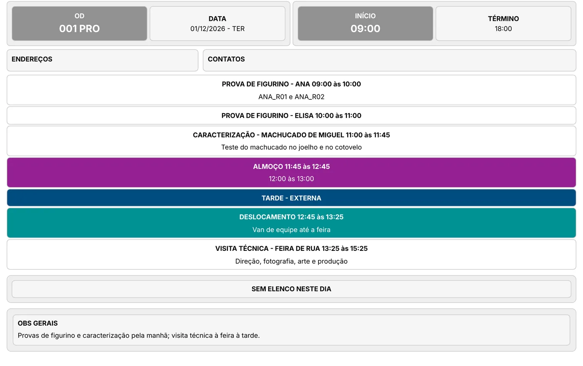Select "Teste do machucado no joelho e no cotovelo"
The height and width of the screenshot is (366, 583).
291,147
